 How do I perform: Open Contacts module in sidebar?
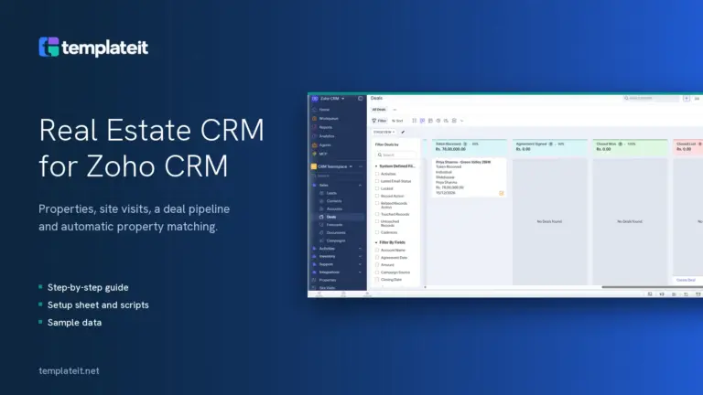click(334, 201)
